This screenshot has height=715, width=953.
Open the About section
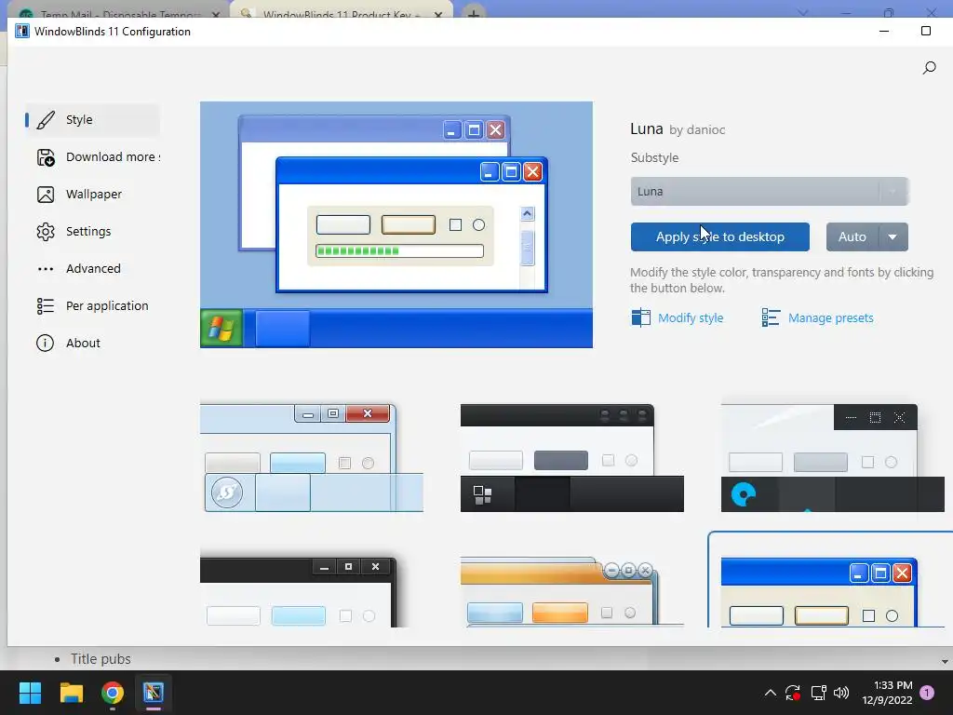92,343
